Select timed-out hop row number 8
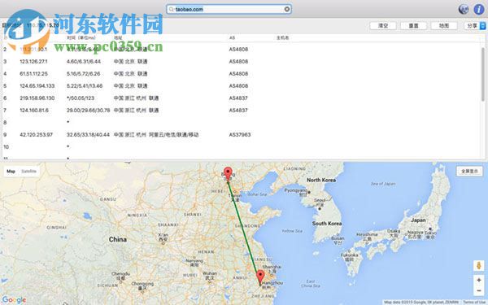This screenshot has height=305, width=488. click(242, 122)
